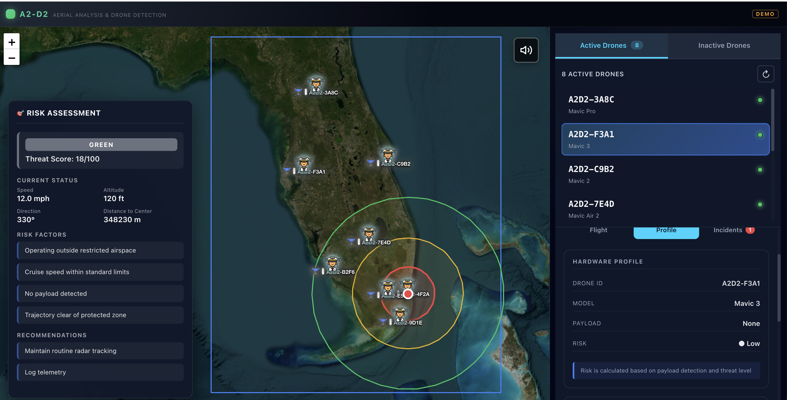Select the A2D2-9D1E pilot marker on map

[400, 315]
